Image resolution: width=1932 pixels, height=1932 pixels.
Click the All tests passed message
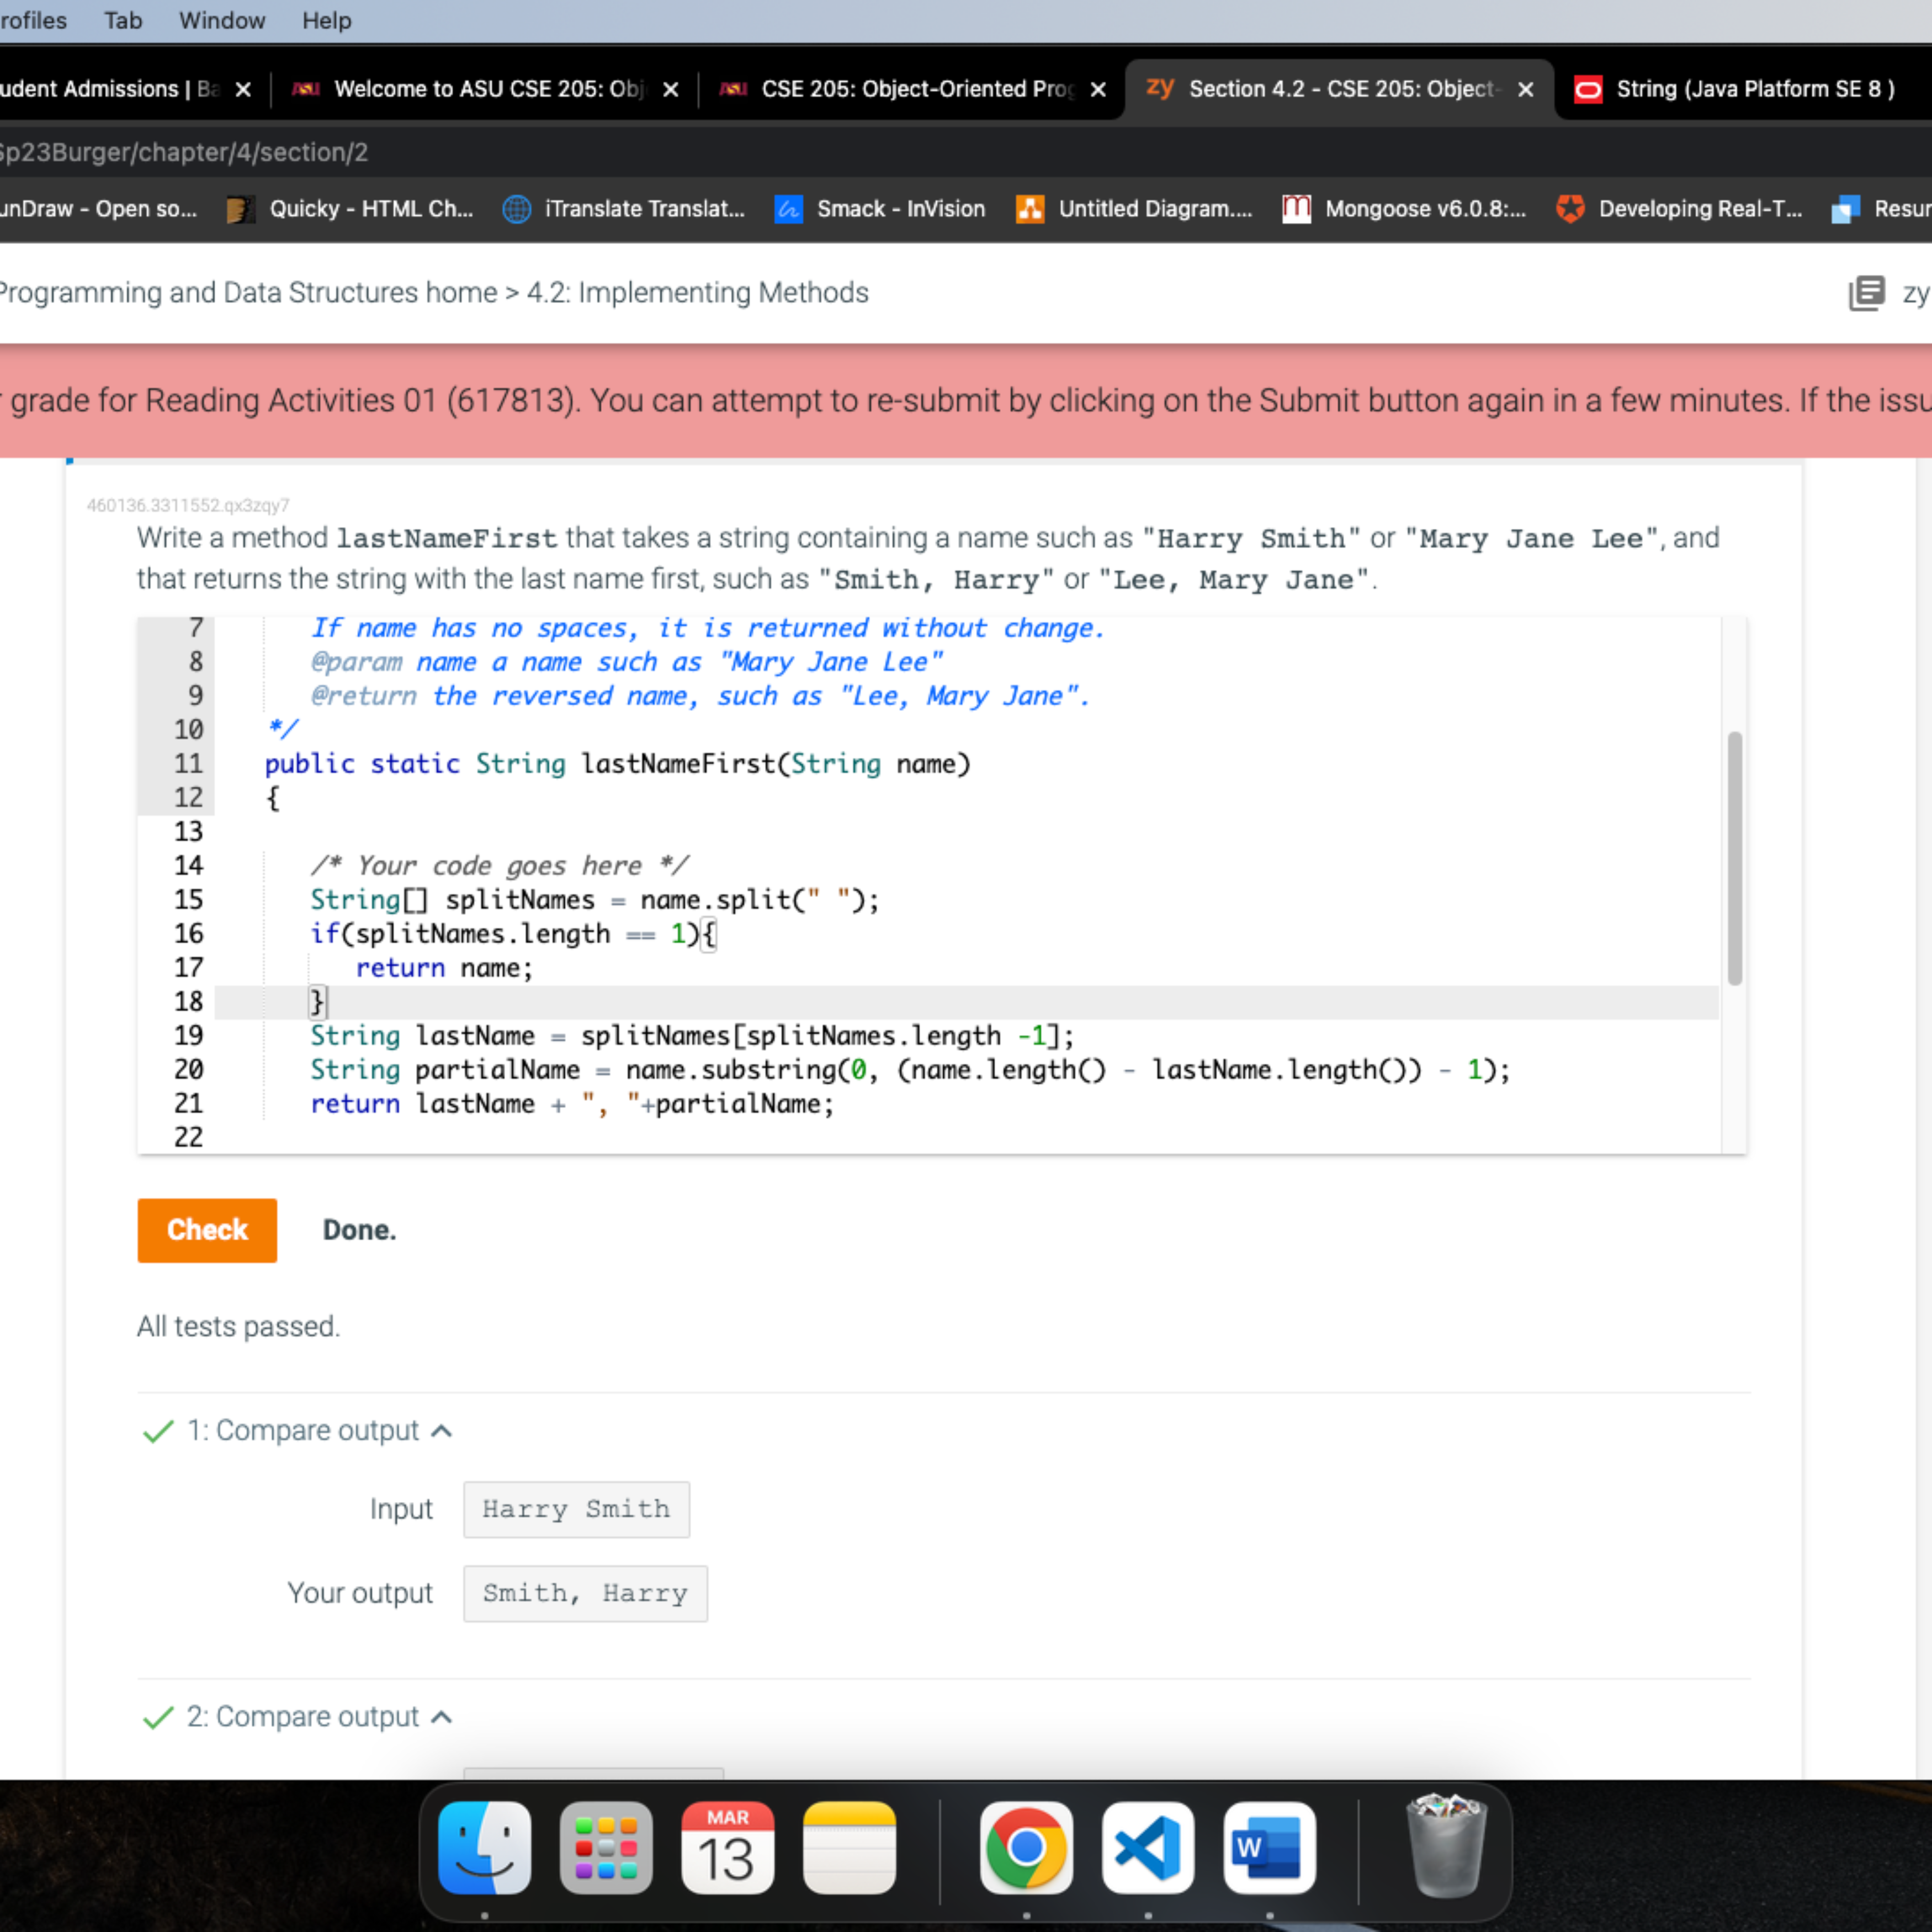coord(238,1326)
